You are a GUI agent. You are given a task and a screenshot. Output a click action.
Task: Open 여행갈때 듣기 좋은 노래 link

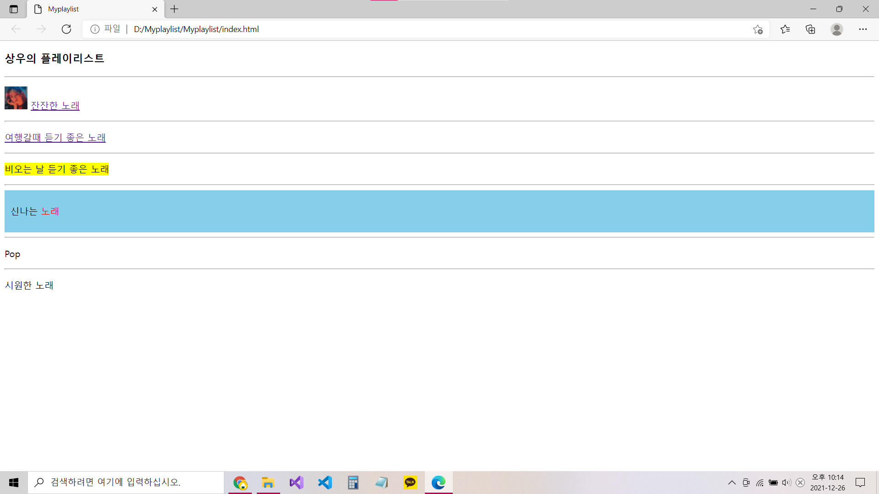point(55,138)
